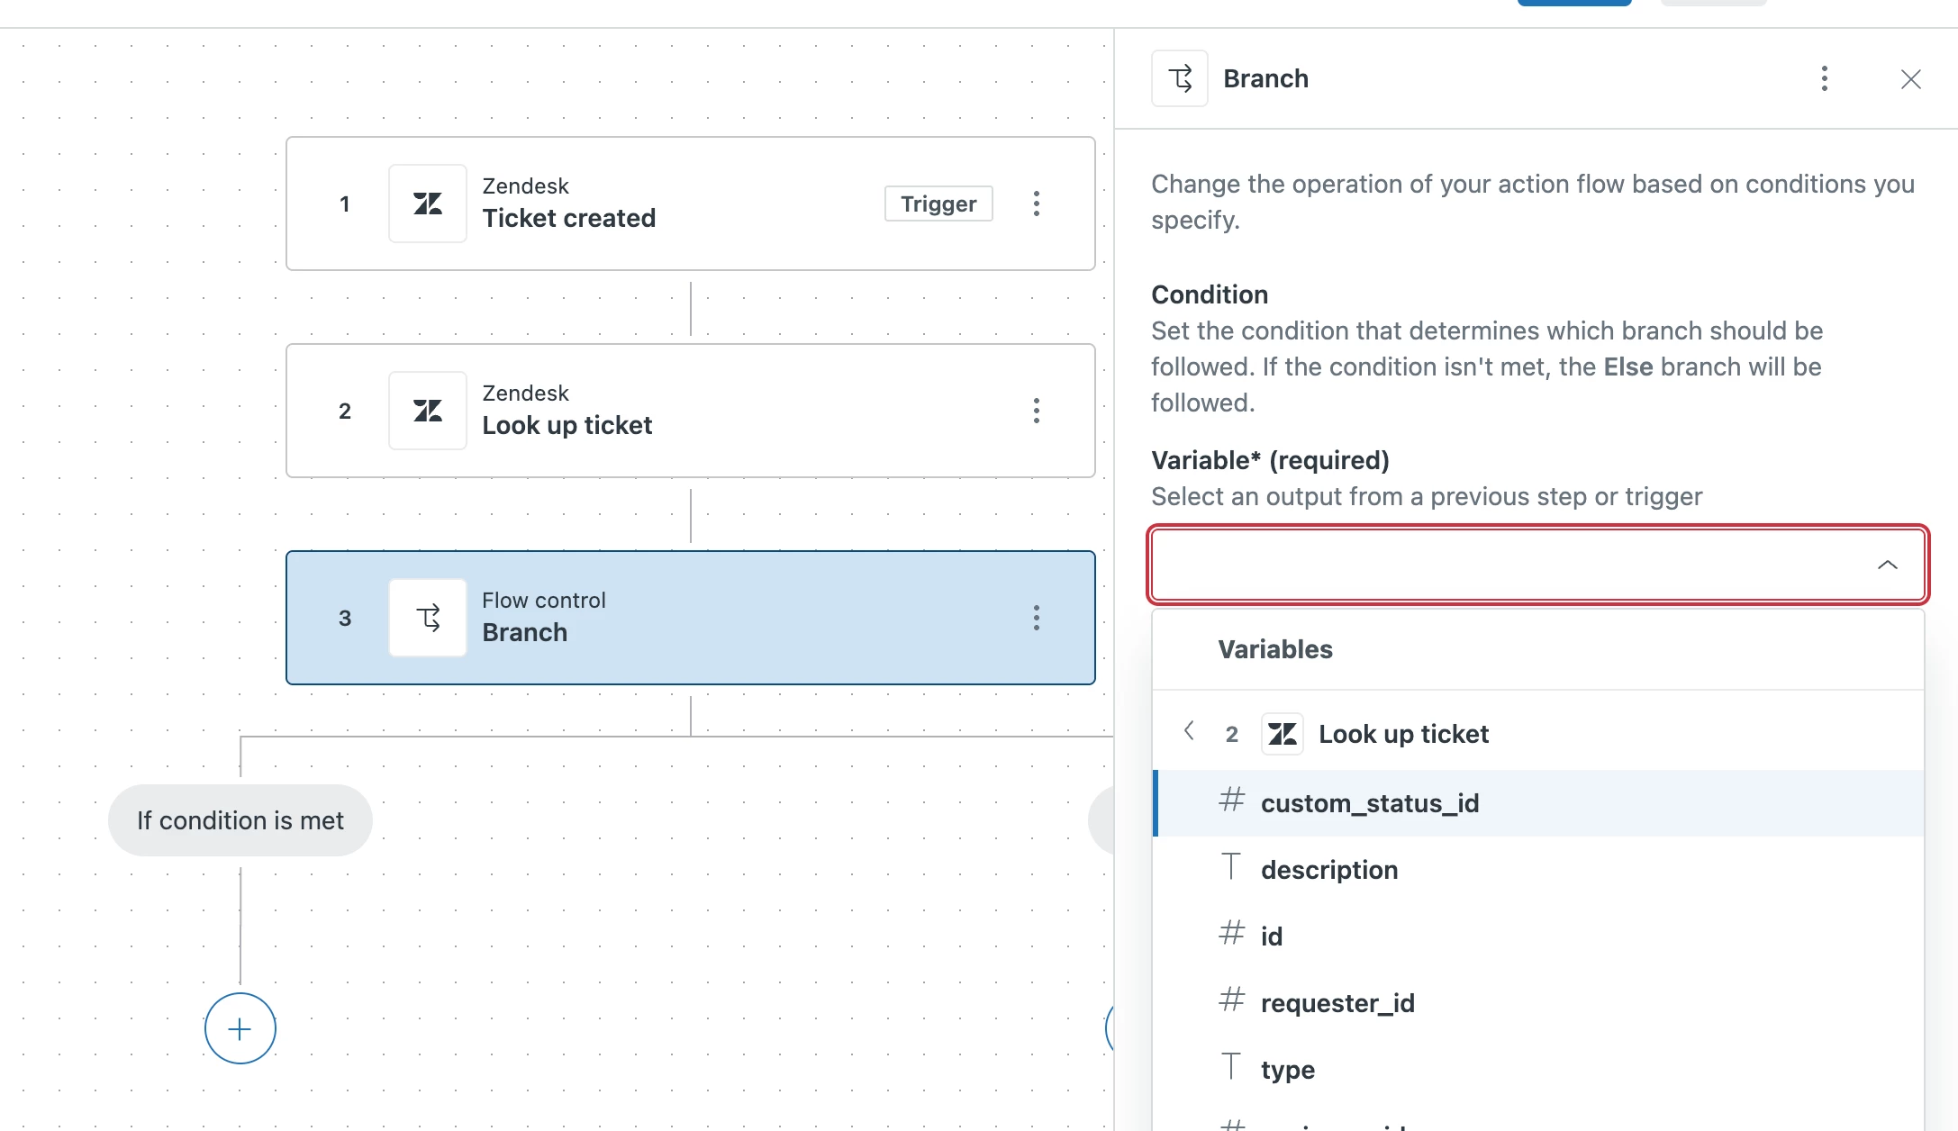This screenshot has width=1958, height=1131.
Task: Close the Branch side panel
Action: coord(1911,79)
